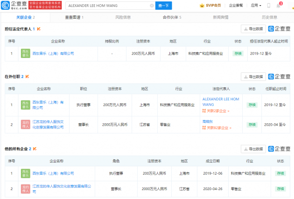Image resolution: width=294 pixels, height=199 pixels.
Task: Switch to the 合作伙伴 tab
Action: (x=171, y=17)
